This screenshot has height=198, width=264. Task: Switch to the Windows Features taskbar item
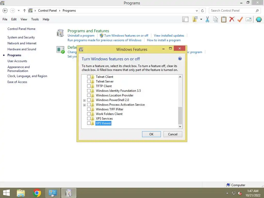[69, 193]
